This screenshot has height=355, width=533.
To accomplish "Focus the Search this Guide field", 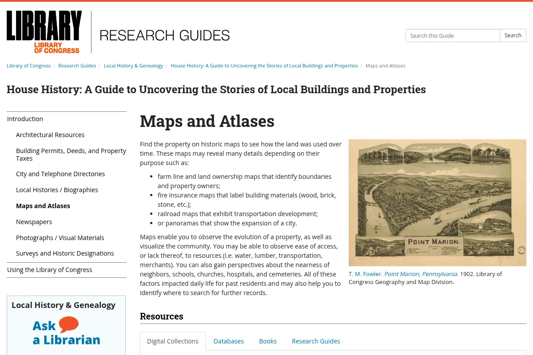I will click(453, 35).
